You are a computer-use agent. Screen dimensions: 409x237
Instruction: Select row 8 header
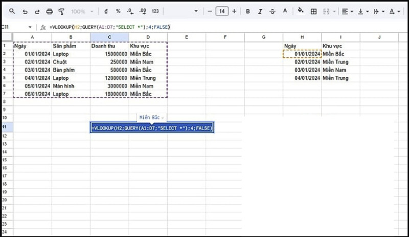coord(7,102)
